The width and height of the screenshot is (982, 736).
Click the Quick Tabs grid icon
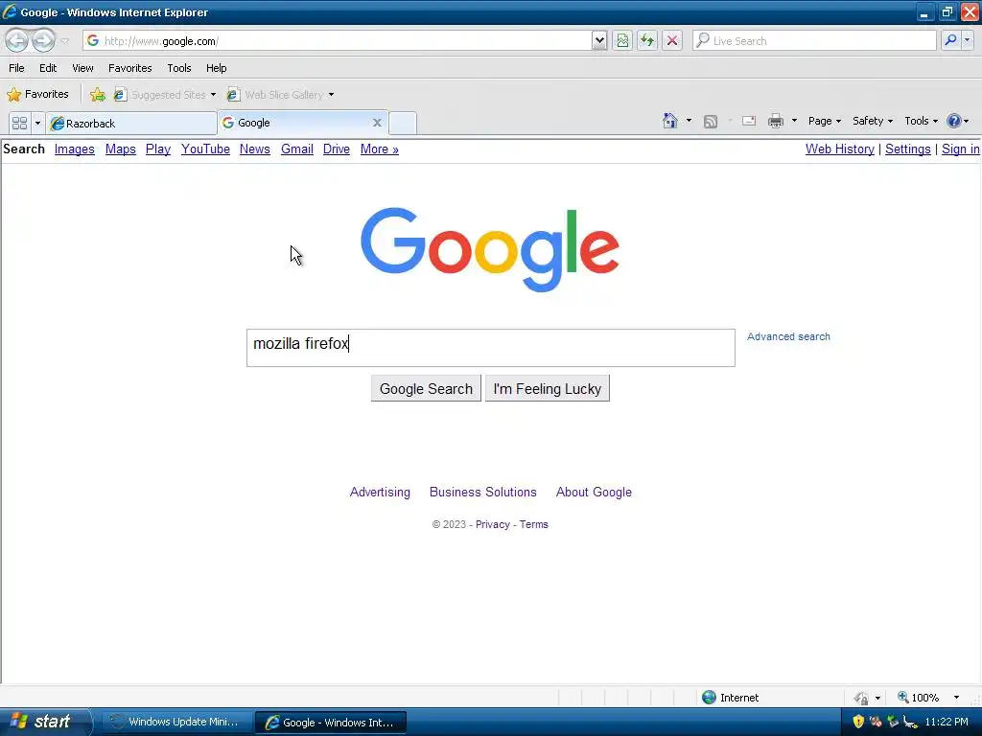(x=19, y=123)
